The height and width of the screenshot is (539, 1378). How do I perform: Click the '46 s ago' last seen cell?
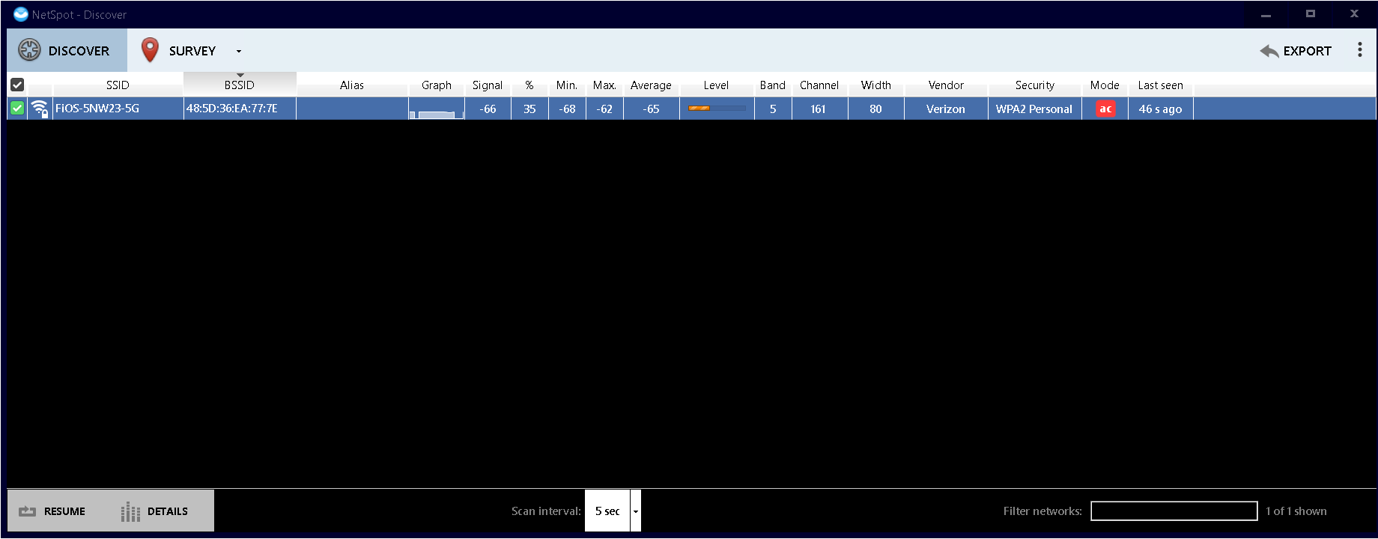1161,109
